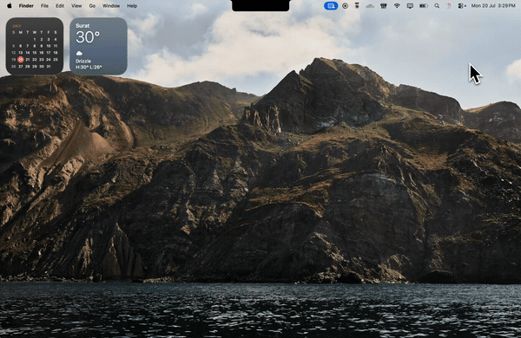Click the date and time Mon 20 Jul
521x338 pixels.
[x=493, y=6]
